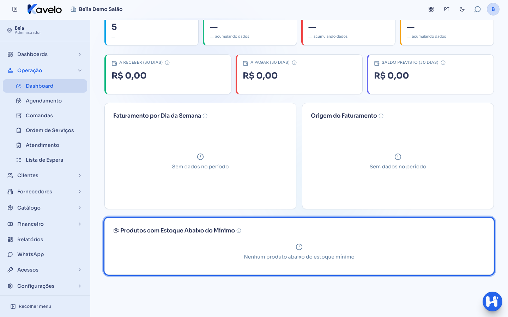Switch language with PT selector
508x317 pixels.
447,9
